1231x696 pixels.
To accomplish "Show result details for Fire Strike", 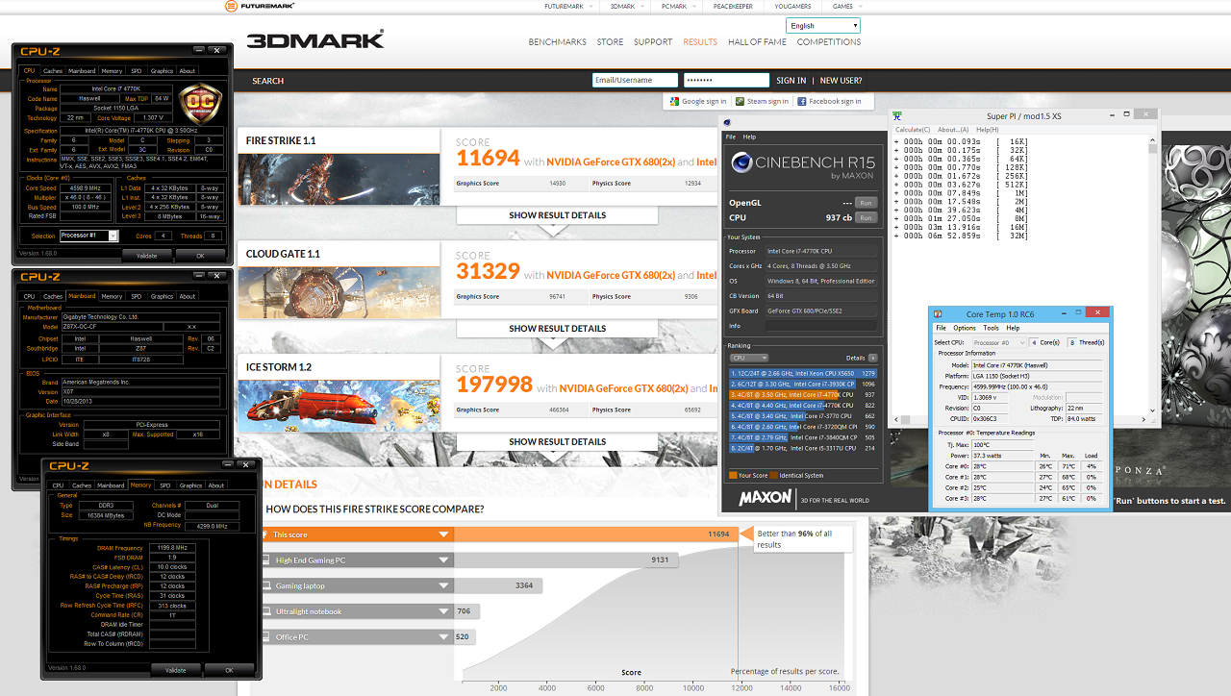I will 557,215.
